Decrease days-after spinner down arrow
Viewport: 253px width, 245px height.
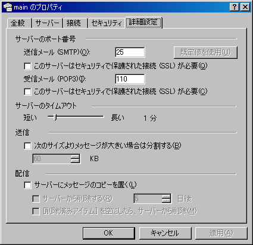point(166,201)
